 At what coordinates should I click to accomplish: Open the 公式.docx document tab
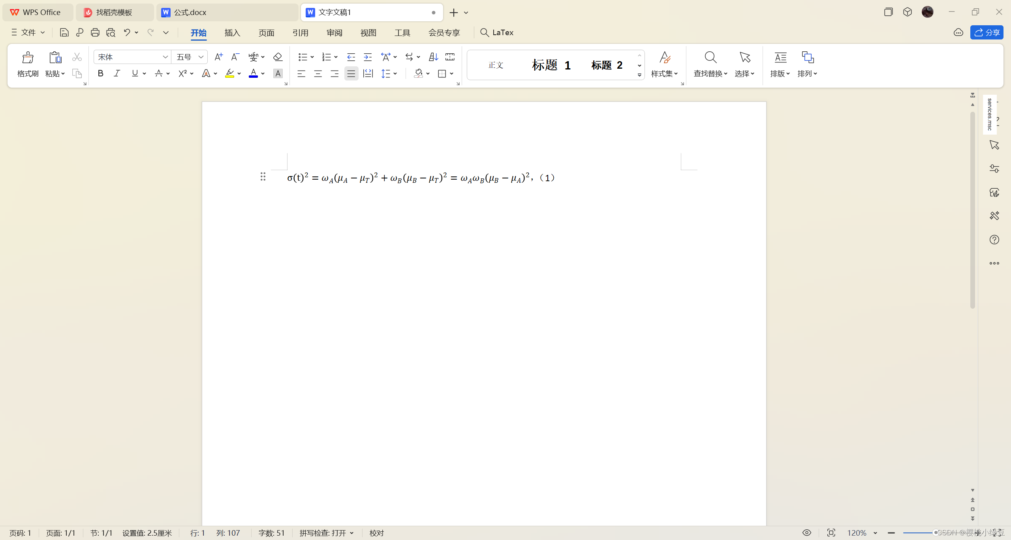point(190,12)
